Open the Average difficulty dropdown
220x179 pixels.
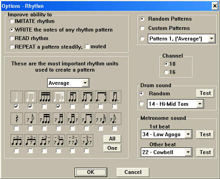pos(85,83)
